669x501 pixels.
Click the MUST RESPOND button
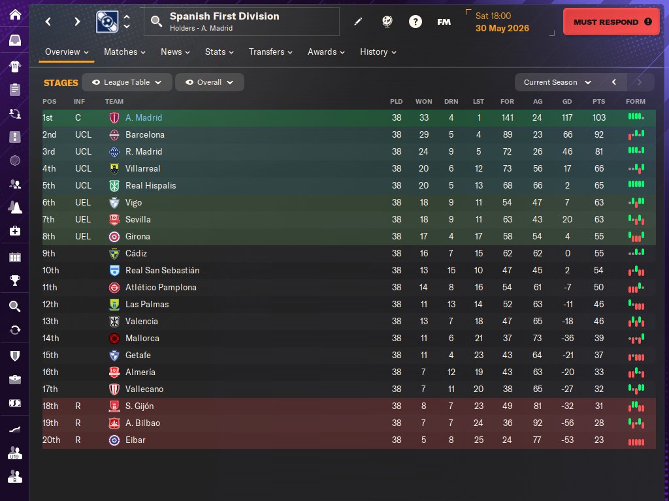(x=612, y=22)
